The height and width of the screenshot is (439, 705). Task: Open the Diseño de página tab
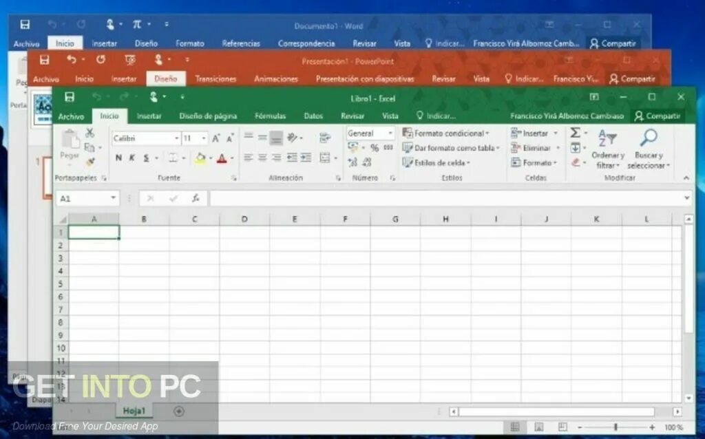(208, 116)
